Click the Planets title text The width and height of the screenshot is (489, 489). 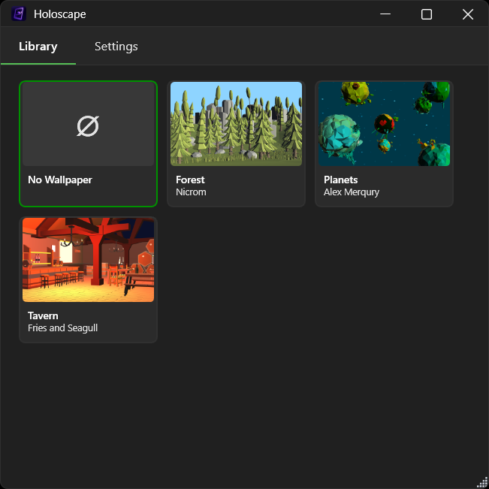coord(340,180)
